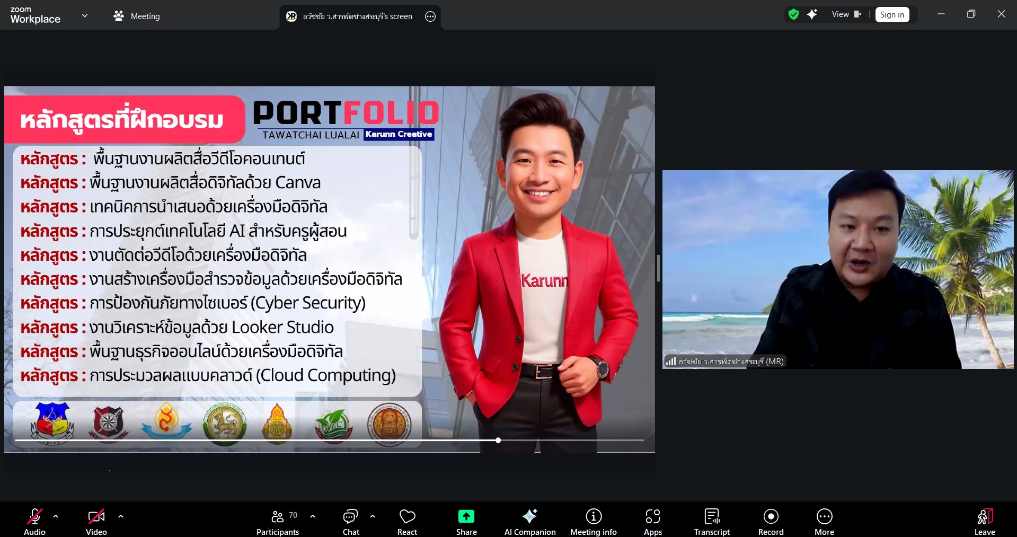
Task: Open the More options menu
Action: [x=824, y=521]
